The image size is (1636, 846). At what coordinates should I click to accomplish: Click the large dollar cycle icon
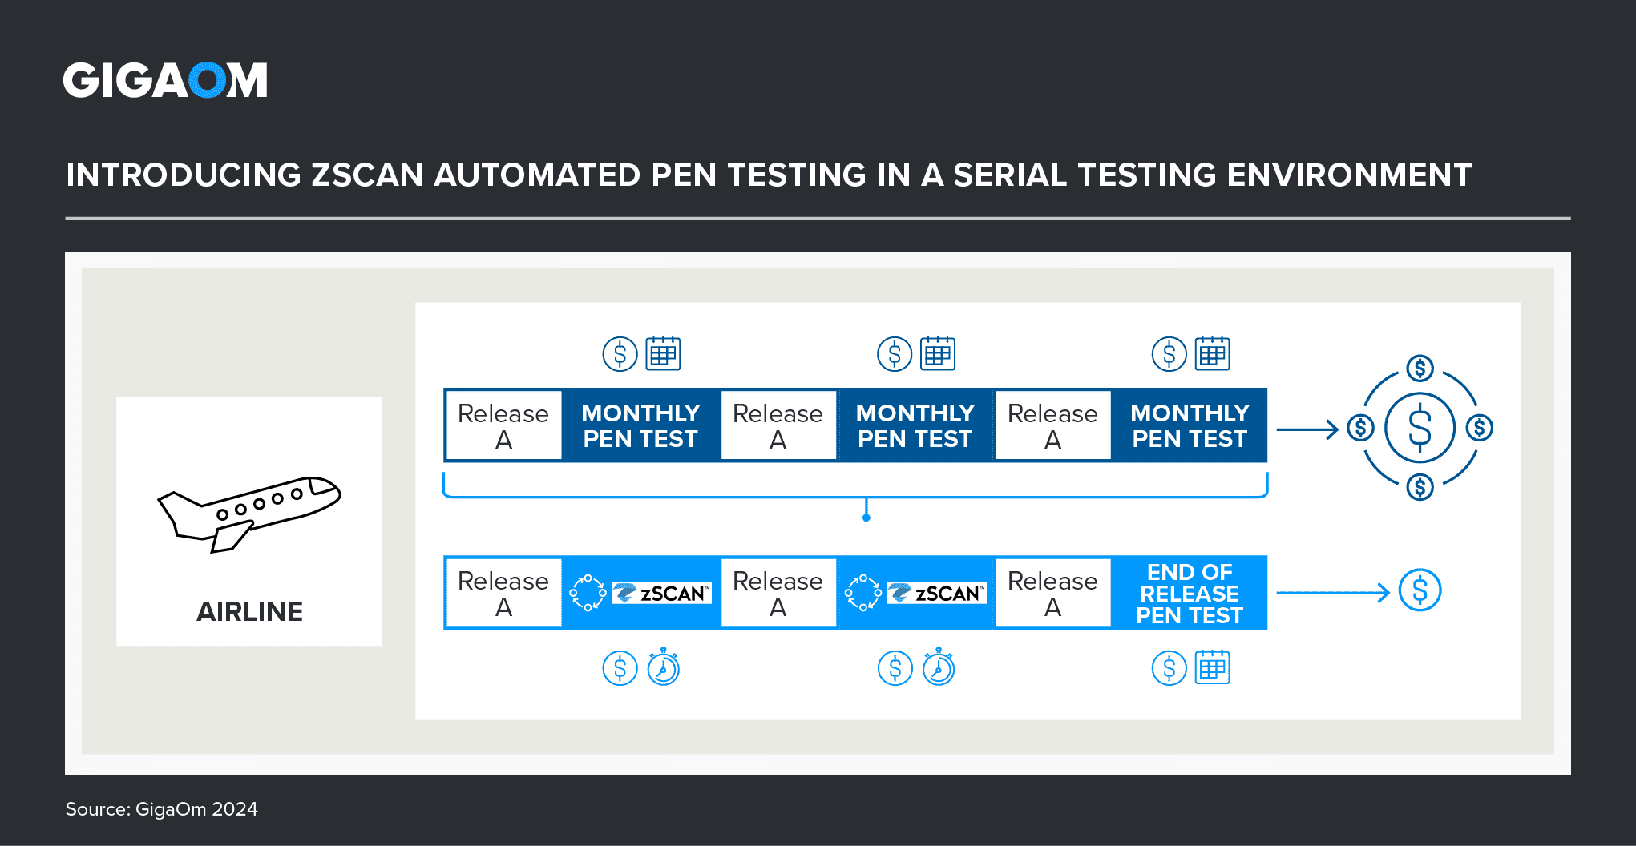[1420, 428]
